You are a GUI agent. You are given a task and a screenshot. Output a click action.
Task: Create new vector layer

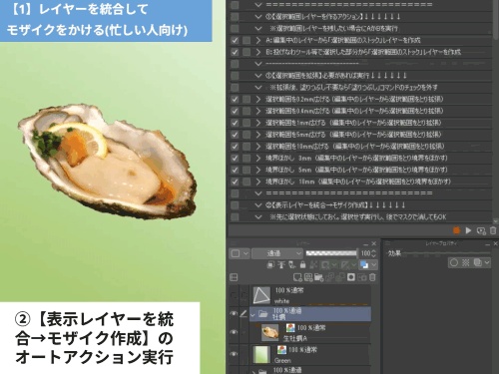tap(308, 277)
